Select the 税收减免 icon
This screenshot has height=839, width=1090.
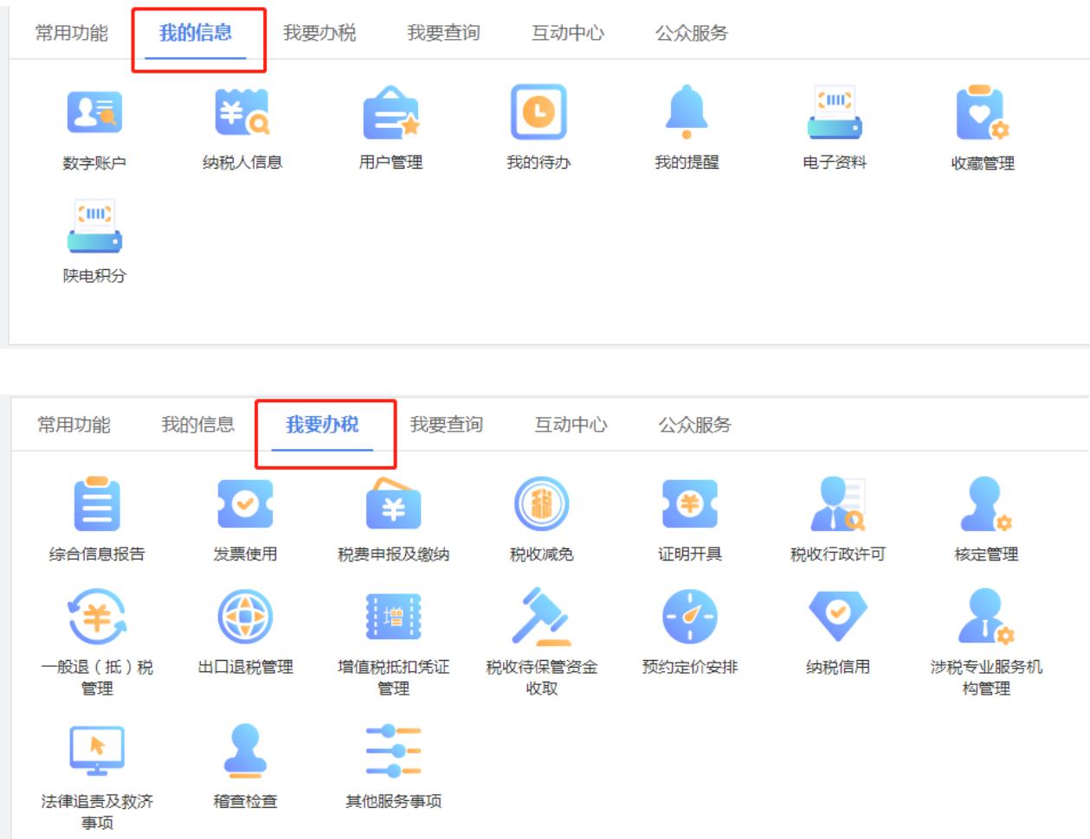click(541, 504)
